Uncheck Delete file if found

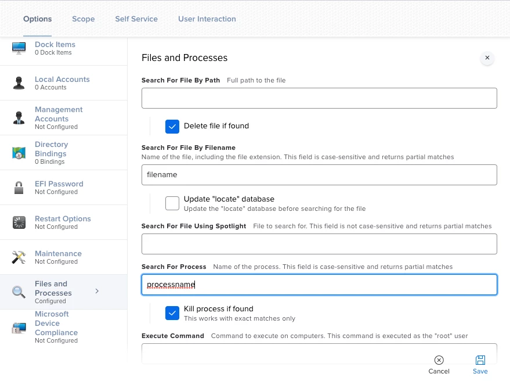(x=172, y=127)
